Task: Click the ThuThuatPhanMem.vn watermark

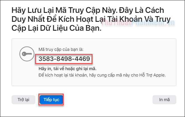Action: pos(138,23)
